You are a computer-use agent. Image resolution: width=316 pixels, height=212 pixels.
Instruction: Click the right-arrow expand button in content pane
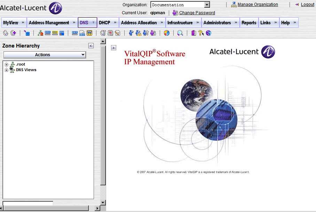[114, 48]
